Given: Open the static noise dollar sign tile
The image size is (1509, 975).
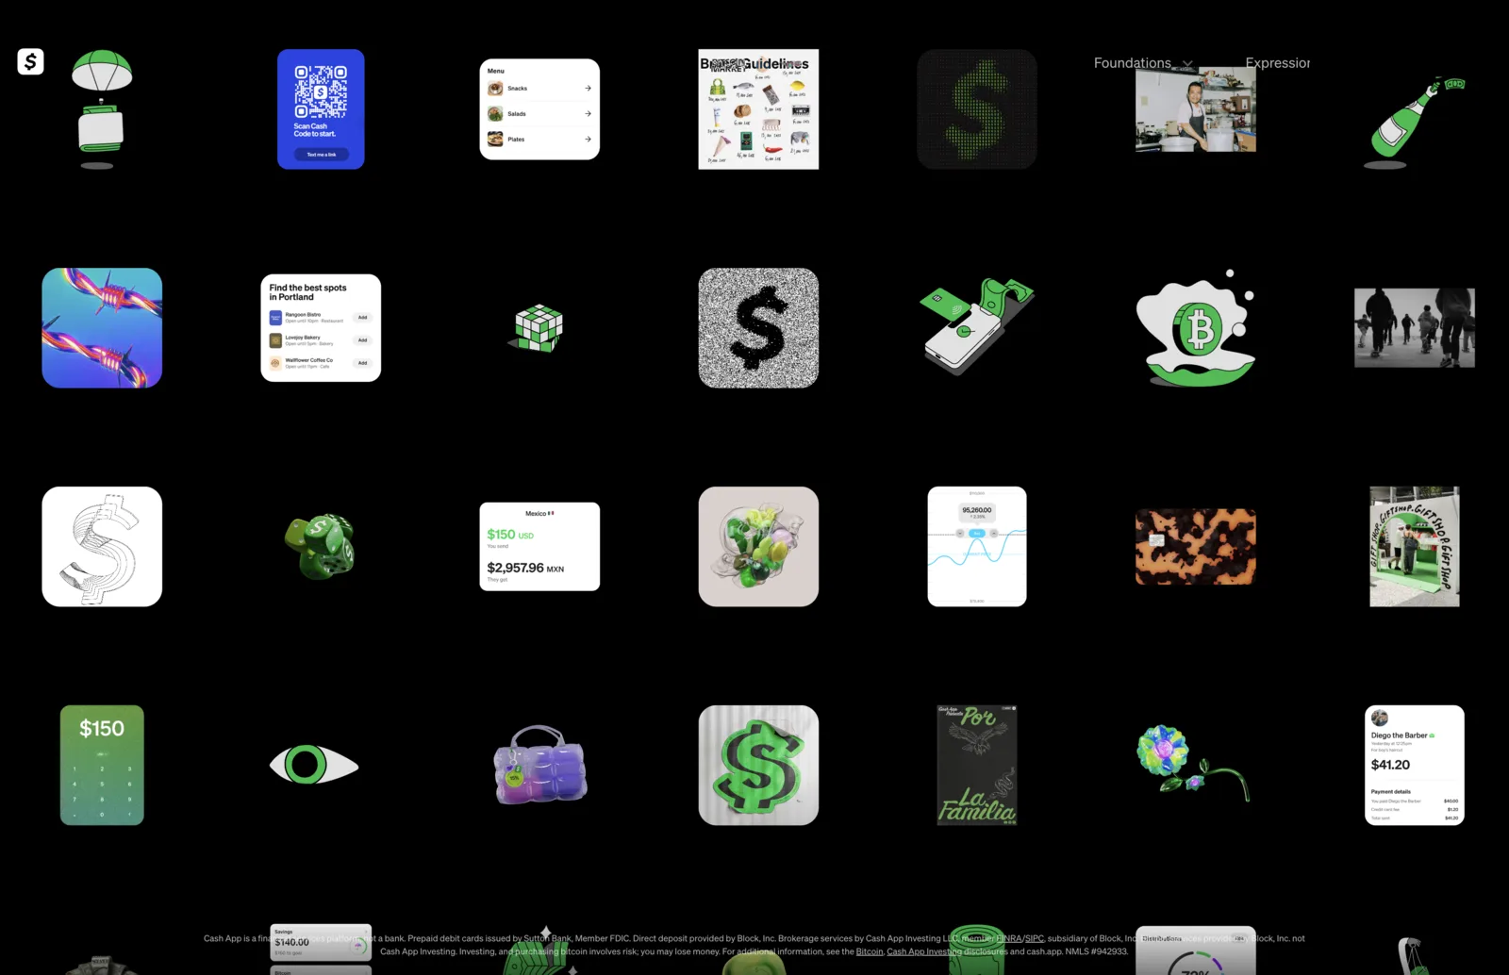Looking at the screenshot, I should coord(758,328).
